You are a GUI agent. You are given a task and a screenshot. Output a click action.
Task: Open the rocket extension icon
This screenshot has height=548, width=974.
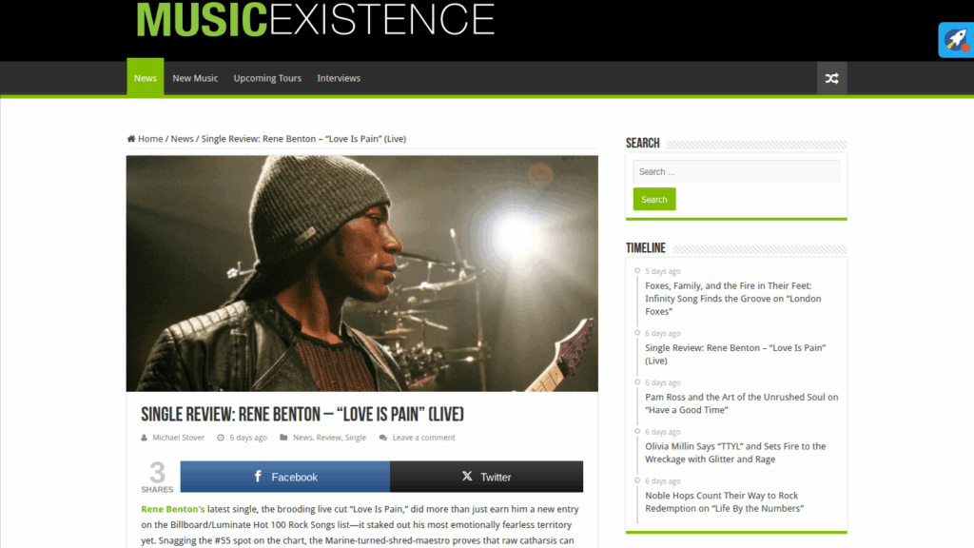pyautogui.click(x=956, y=40)
